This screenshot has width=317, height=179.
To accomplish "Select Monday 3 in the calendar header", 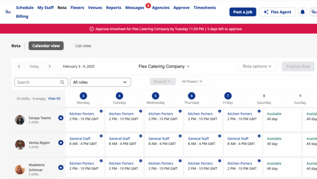I will click(x=83, y=99).
